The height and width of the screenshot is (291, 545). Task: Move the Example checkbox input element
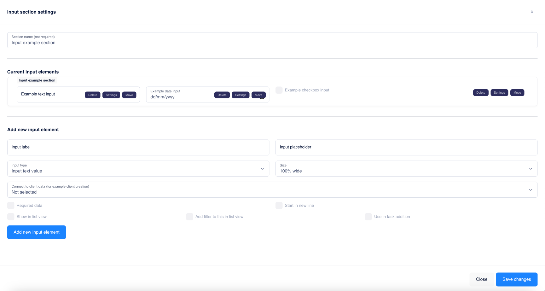(517, 93)
